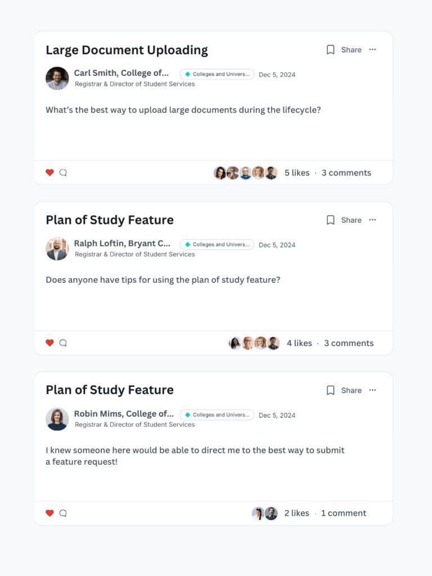Click comment bubble icon on Robin Mims' post
This screenshot has width=432, height=576.
pyautogui.click(x=63, y=513)
